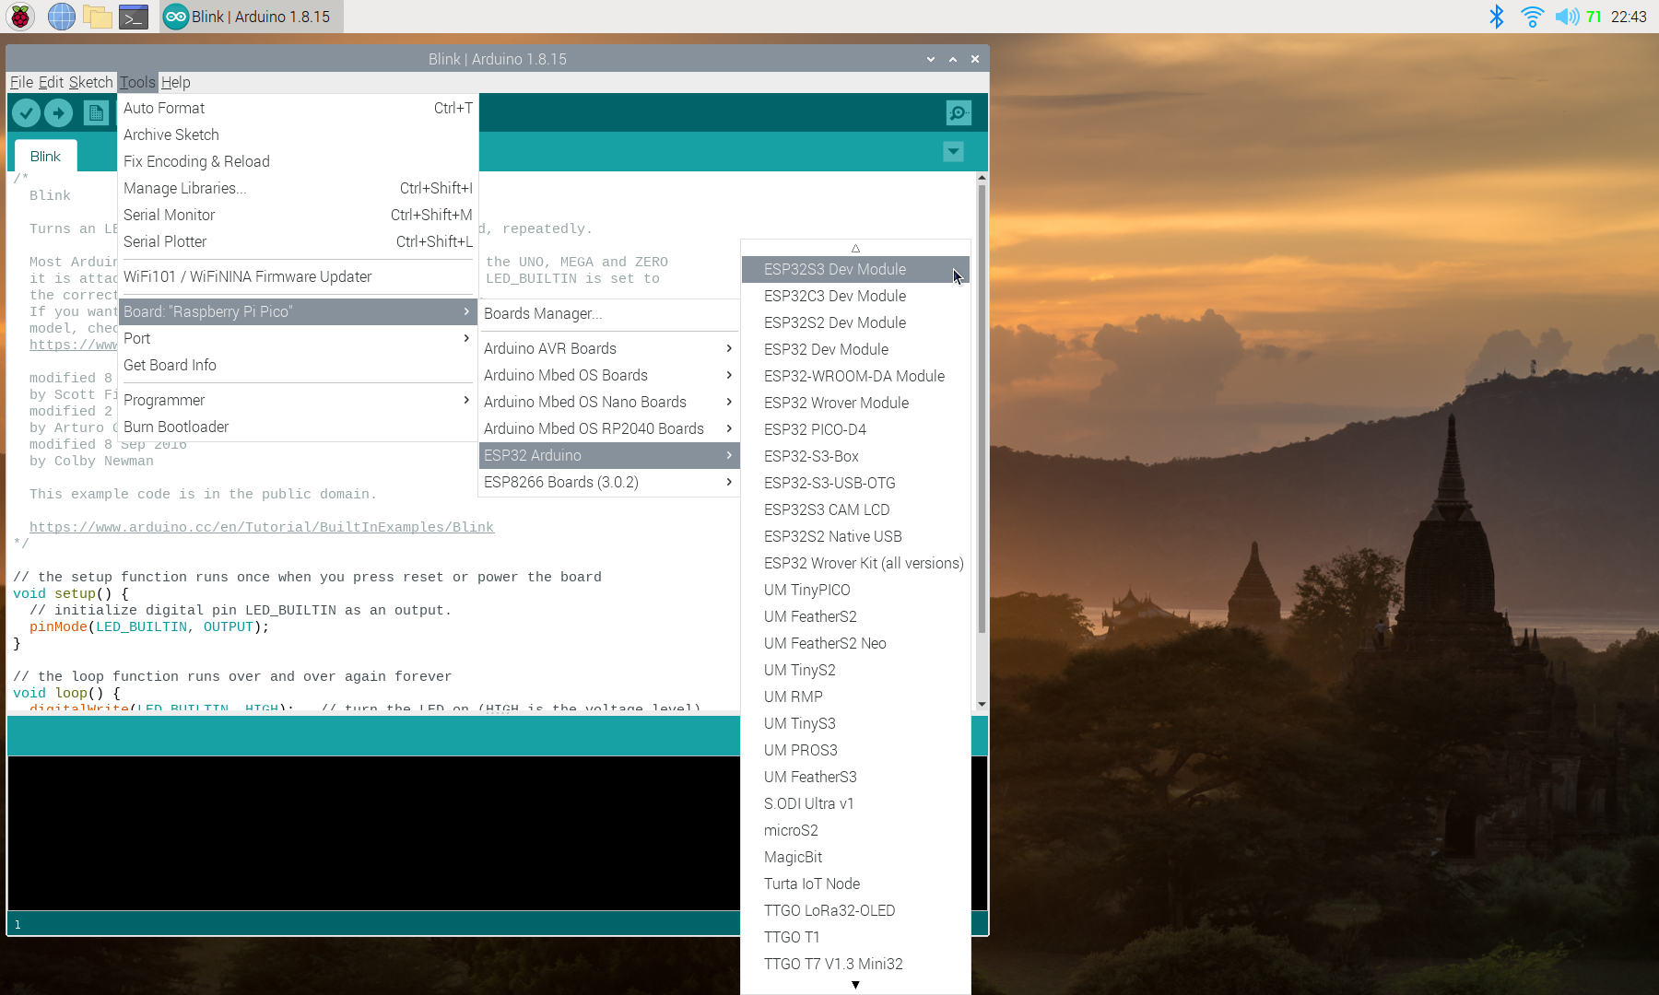
Task: Open the Edit menu
Action: (51, 82)
